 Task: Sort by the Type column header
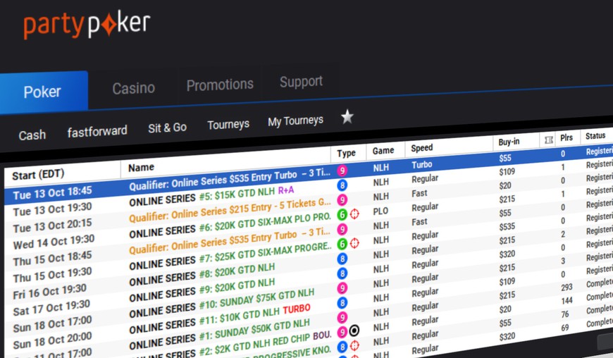pos(347,153)
